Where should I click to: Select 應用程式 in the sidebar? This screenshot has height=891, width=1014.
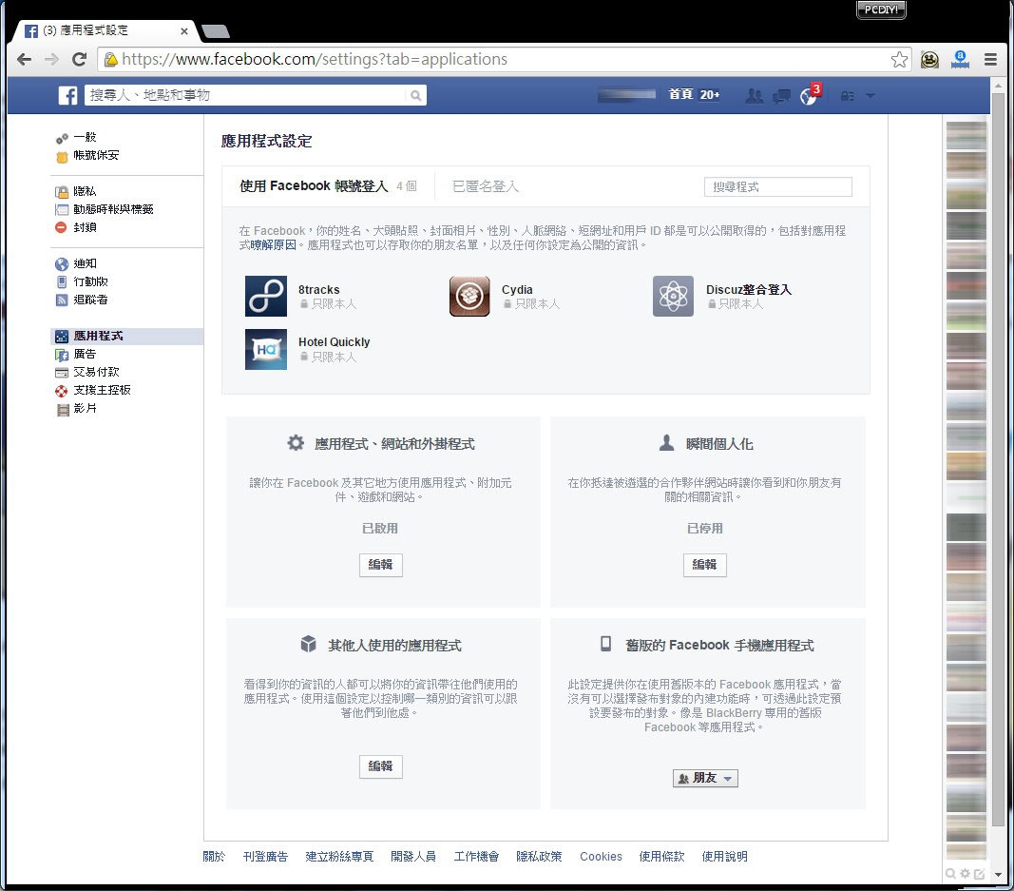pyautogui.click(x=126, y=337)
